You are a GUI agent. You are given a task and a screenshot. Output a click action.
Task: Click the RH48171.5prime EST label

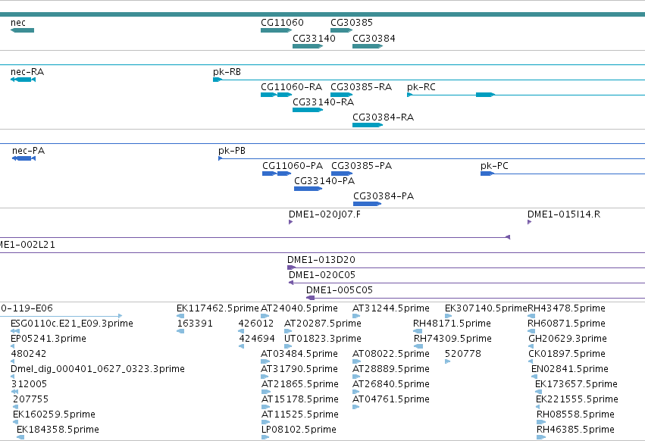tap(452, 324)
